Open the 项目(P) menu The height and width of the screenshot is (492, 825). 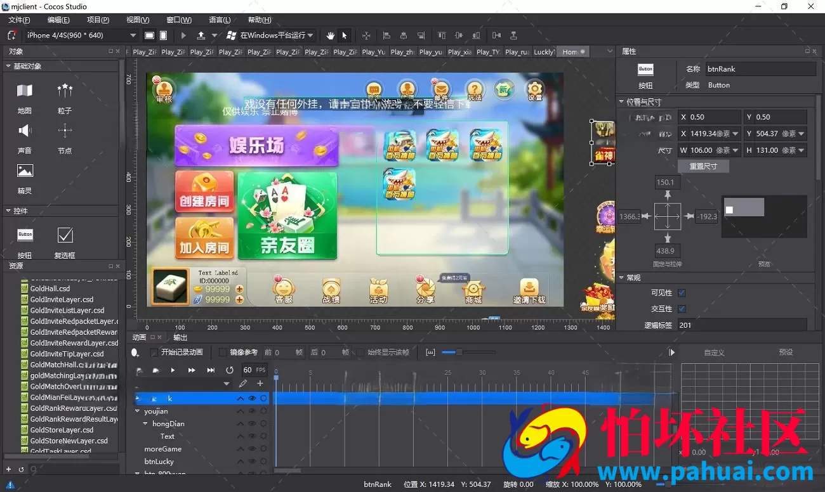click(98, 20)
